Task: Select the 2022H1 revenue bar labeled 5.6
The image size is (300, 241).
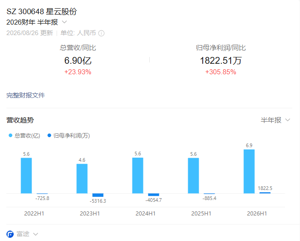Action: (26, 175)
